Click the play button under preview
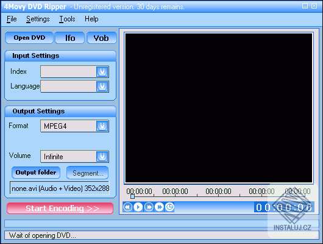This screenshot has width=323, height=244. point(138,207)
